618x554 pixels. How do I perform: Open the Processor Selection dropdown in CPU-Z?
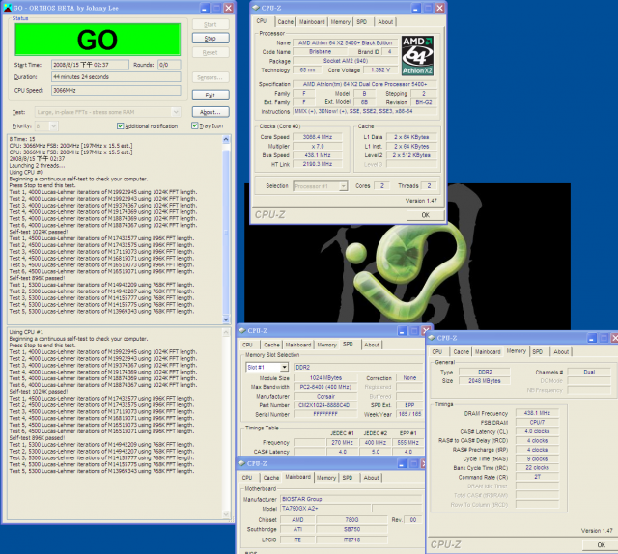point(343,186)
